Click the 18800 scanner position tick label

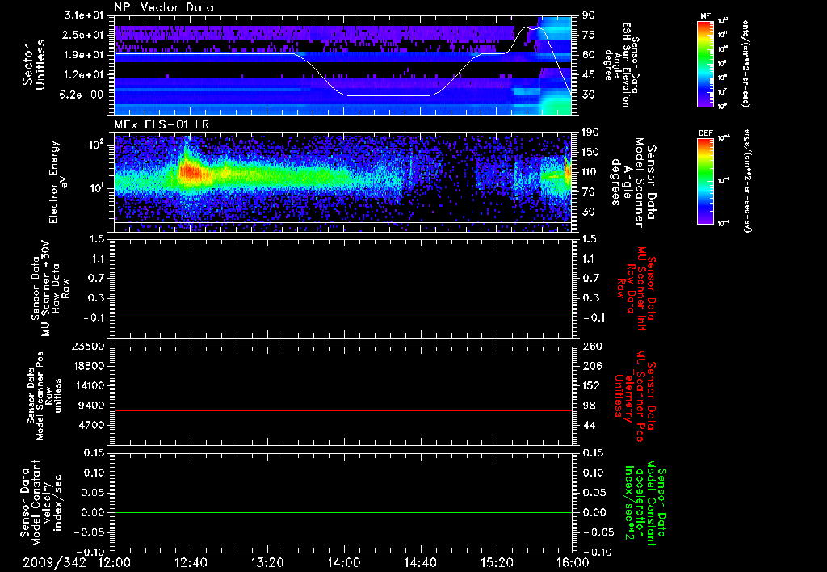[x=87, y=366]
